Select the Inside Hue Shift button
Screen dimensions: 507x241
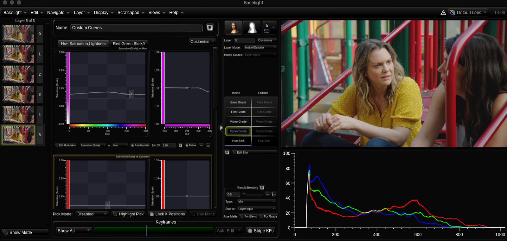coord(238,141)
